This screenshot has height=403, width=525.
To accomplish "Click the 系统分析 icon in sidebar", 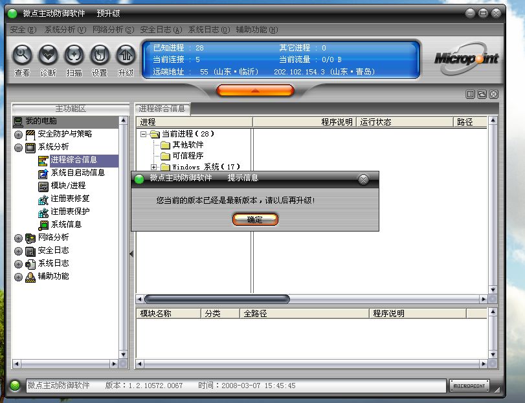I will tap(30, 147).
